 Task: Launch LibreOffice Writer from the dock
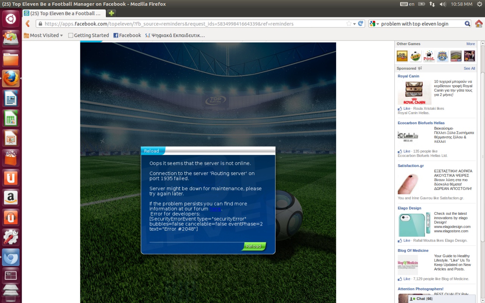pyautogui.click(x=11, y=98)
